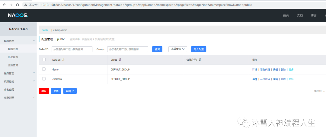This screenshot has height=137, width=326.
Task: Reload the page with the refresh icon
Action: (18, 5)
